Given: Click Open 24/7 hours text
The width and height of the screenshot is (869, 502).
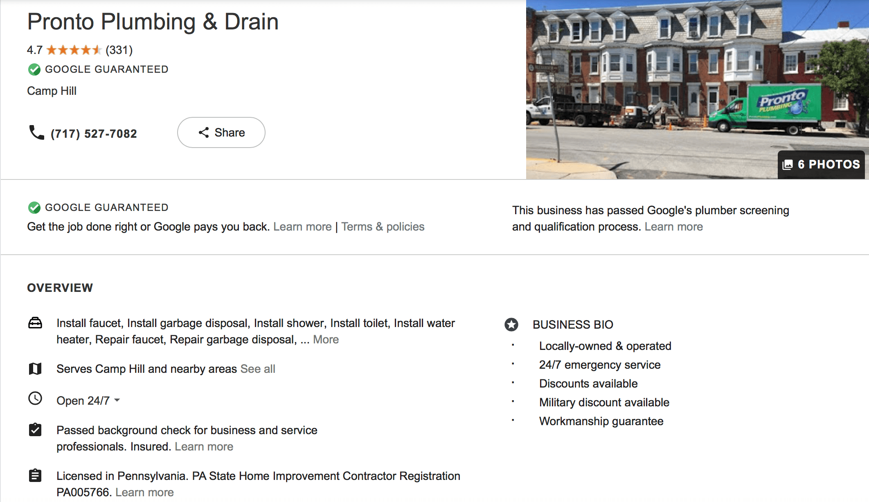Looking at the screenshot, I should pyautogui.click(x=83, y=401).
